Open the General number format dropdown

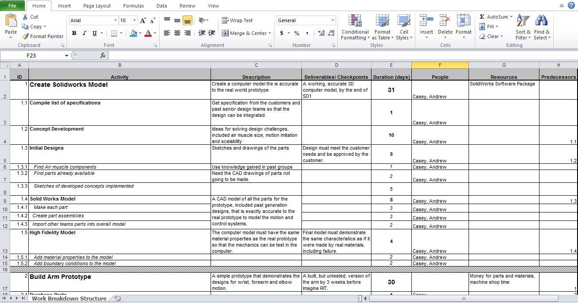pos(333,20)
